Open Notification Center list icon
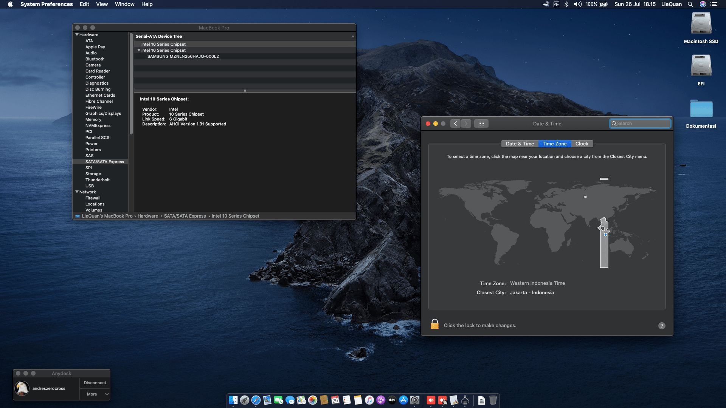 pyautogui.click(x=714, y=4)
